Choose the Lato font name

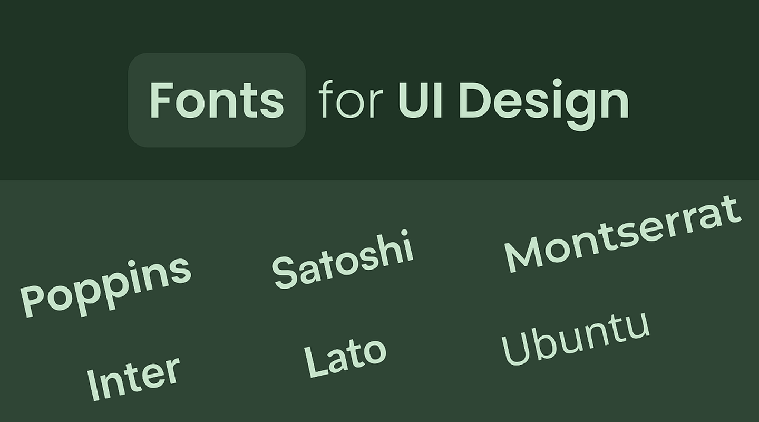coord(345,358)
